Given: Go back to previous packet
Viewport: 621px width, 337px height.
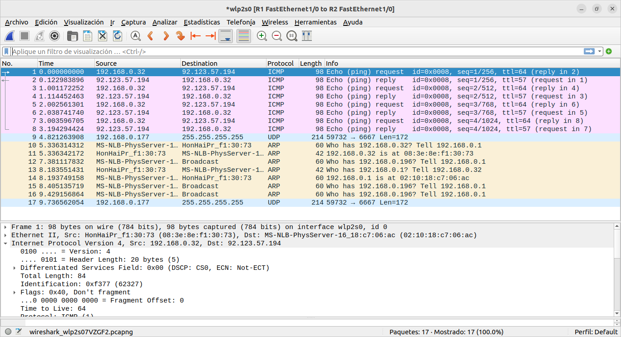Looking at the screenshot, I should click(150, 36).
